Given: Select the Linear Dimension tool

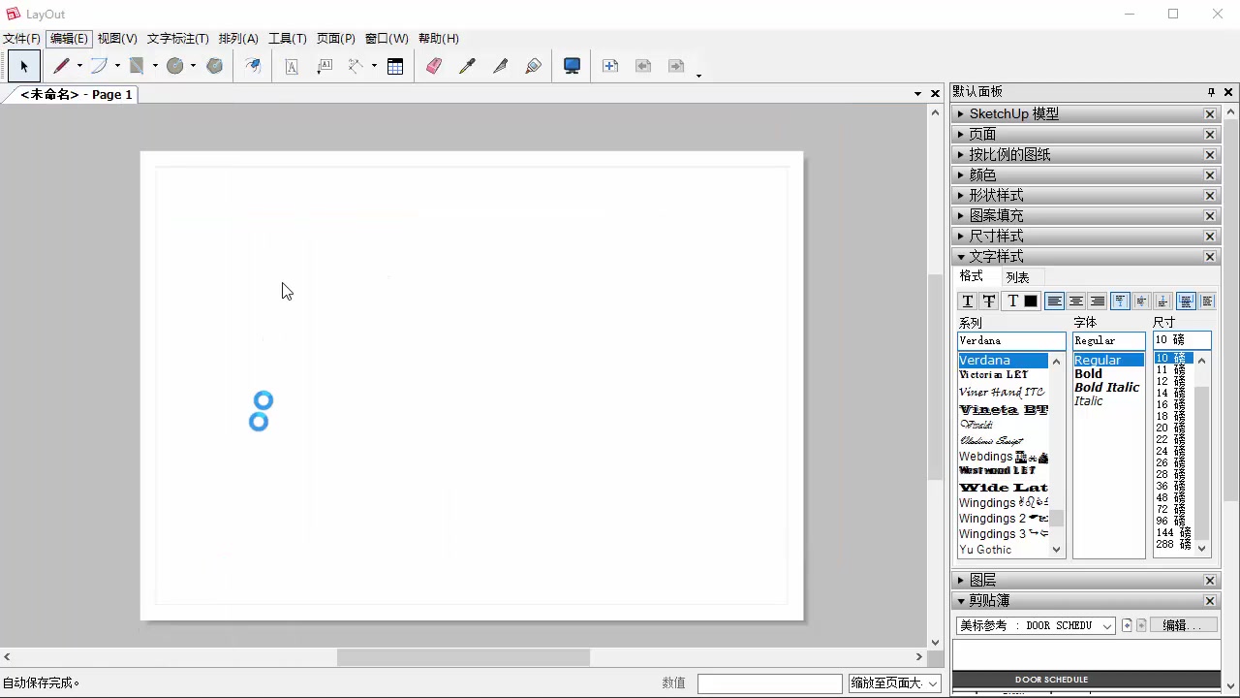Looking at the screenshot, I should click(356, 66).
